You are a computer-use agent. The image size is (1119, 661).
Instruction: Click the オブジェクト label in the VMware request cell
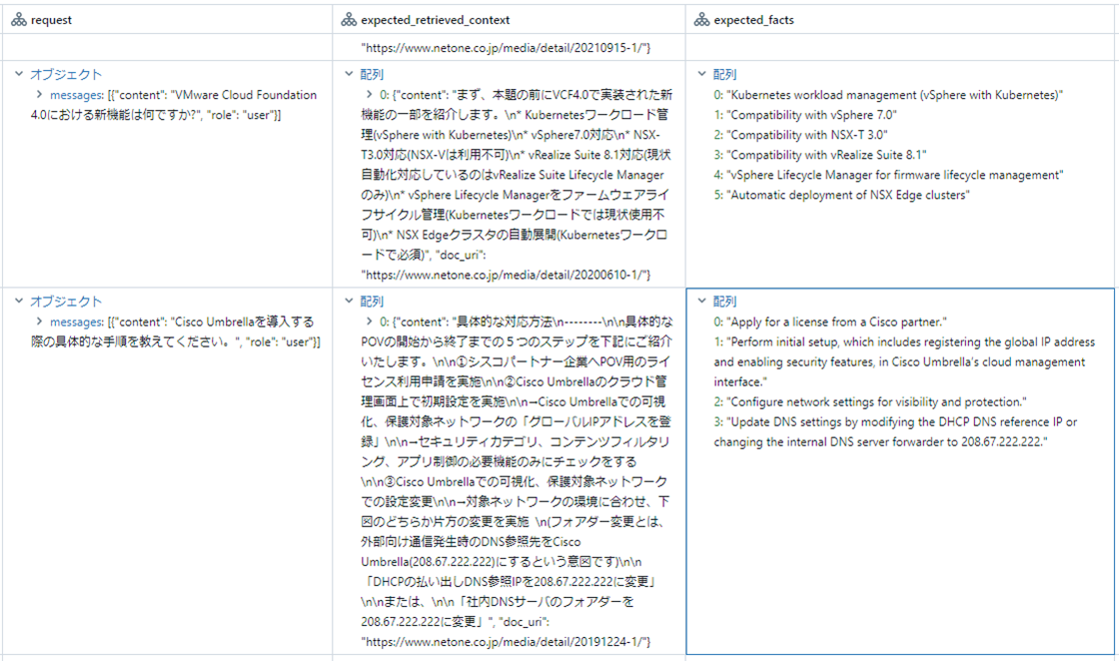tap(66, 74)
